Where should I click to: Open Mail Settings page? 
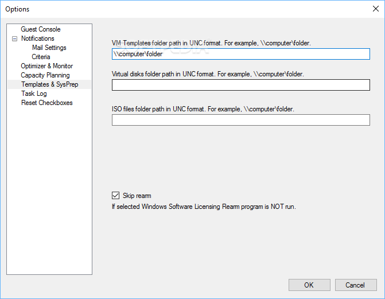[x=49, y=48]
